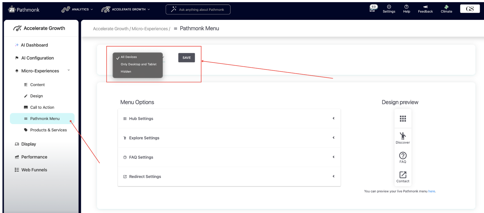This screenshot has width=484, height=213.
Task: Click the Products & Services tag icon
Action: (26, 130)
